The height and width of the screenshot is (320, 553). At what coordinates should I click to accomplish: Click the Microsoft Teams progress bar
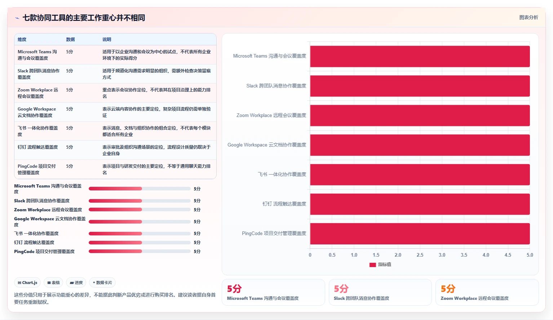tap(140, 189)
